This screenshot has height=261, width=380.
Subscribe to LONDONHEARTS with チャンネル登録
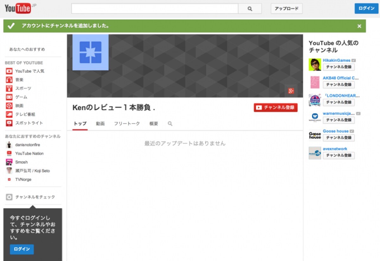(339, 103)
